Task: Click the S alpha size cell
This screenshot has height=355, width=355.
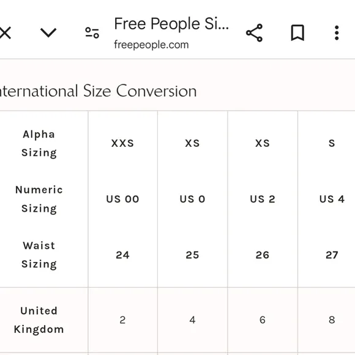Action: click(x=332, y=143)
